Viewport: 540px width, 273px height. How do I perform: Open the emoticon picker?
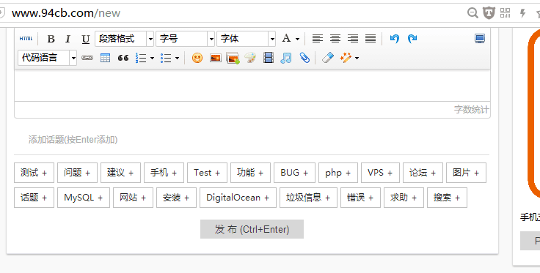[x=197, y=58]
